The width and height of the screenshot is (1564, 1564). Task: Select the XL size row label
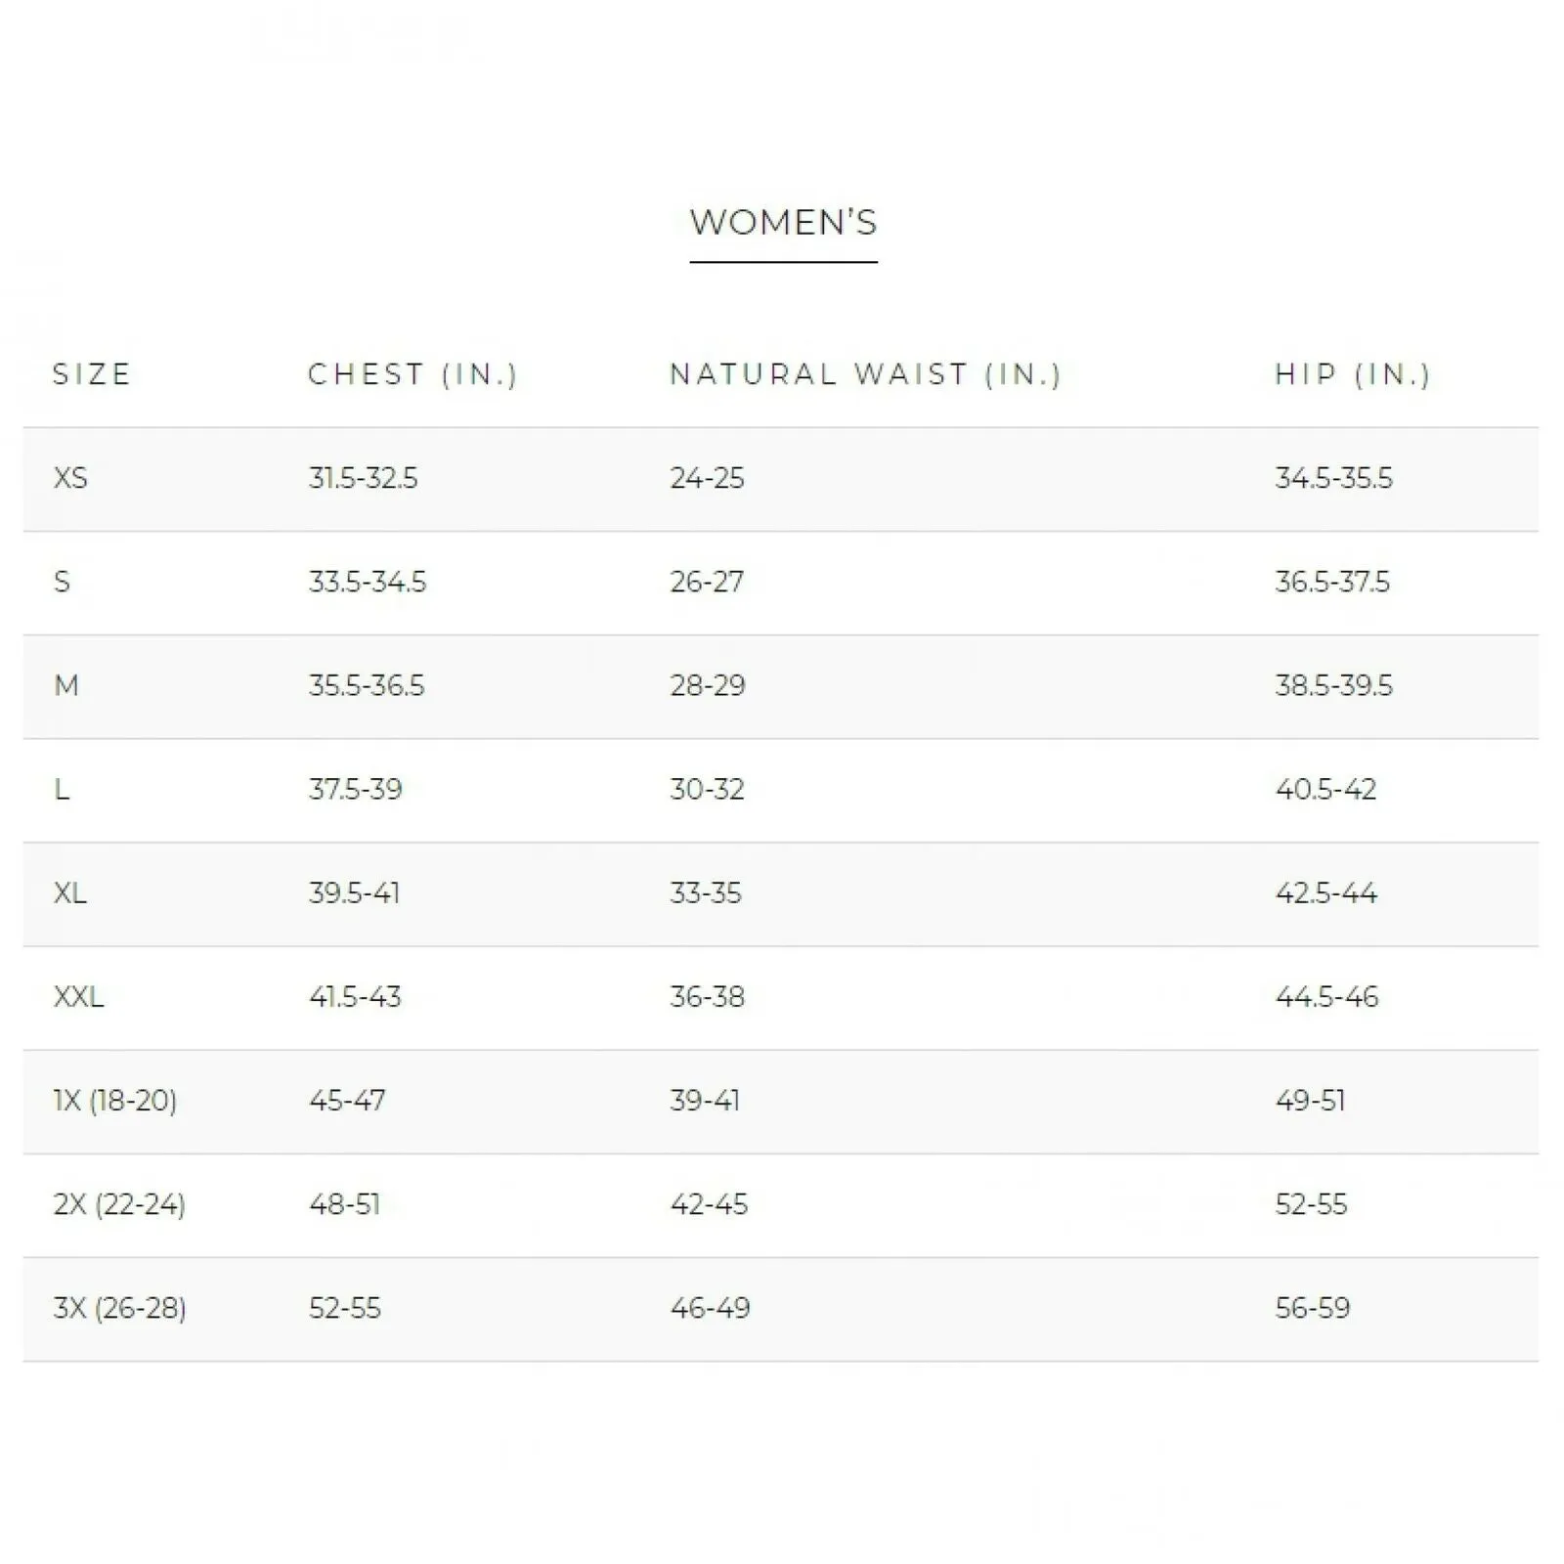[x=70, y=892]
